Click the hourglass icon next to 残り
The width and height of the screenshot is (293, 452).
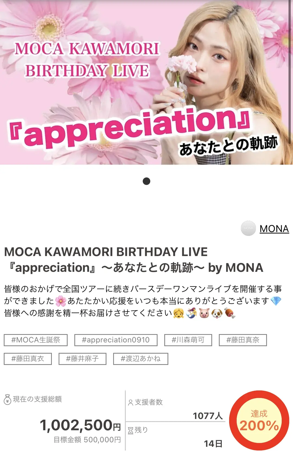(130, 431)
